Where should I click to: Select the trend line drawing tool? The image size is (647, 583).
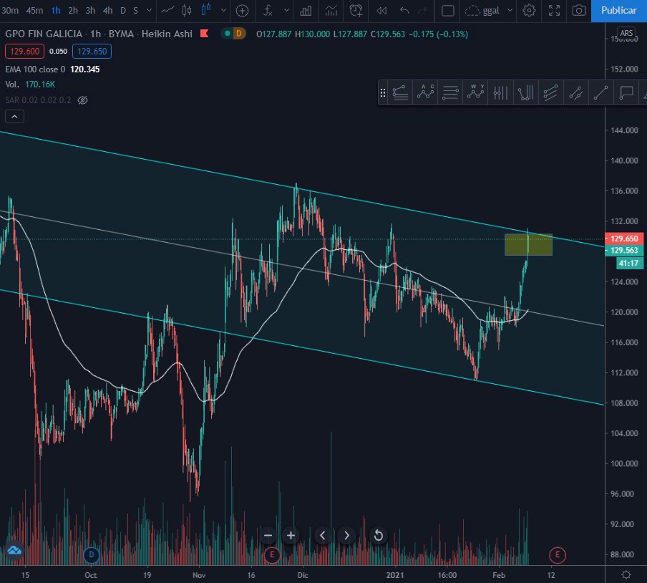coord(600,93)
